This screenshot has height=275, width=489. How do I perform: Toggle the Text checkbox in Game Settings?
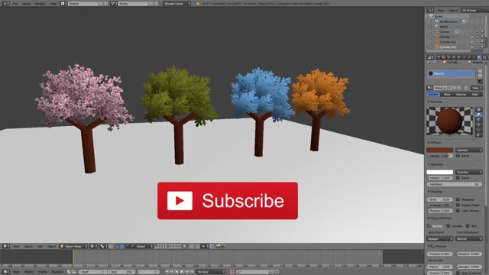(468, 225)
